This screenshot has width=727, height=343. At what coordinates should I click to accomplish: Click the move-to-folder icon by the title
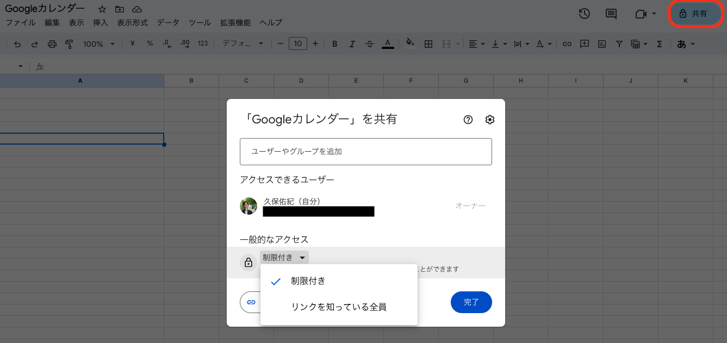(x=120, y=9)
